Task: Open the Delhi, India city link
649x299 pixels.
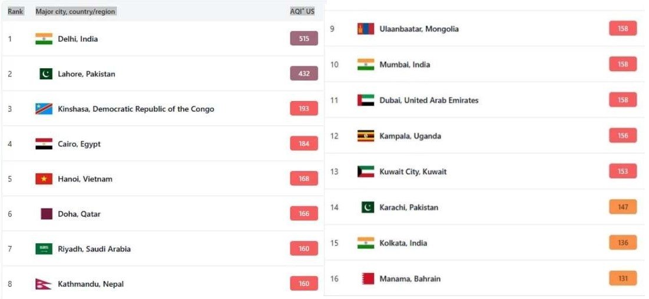Action: tap(78, 39)
